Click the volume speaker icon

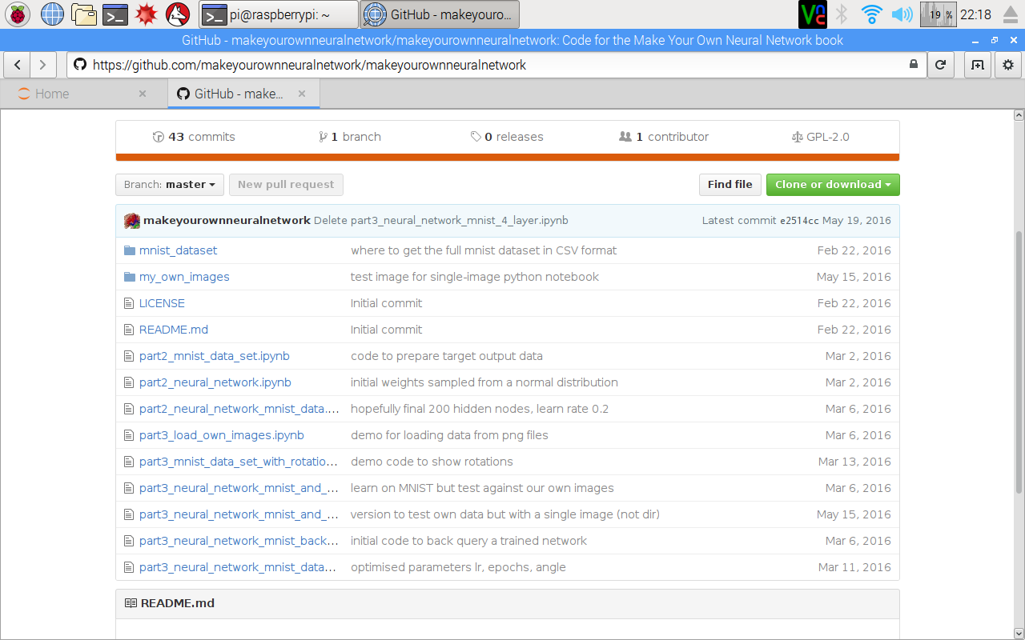902,14
